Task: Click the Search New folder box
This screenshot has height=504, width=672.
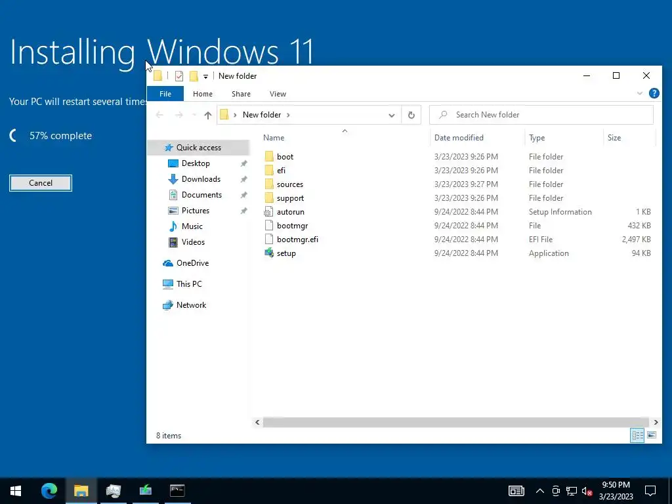Action: 541,115
